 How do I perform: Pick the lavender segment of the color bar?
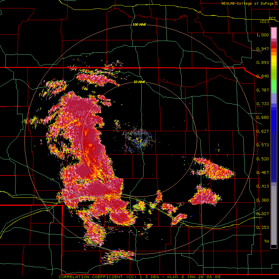274,99
